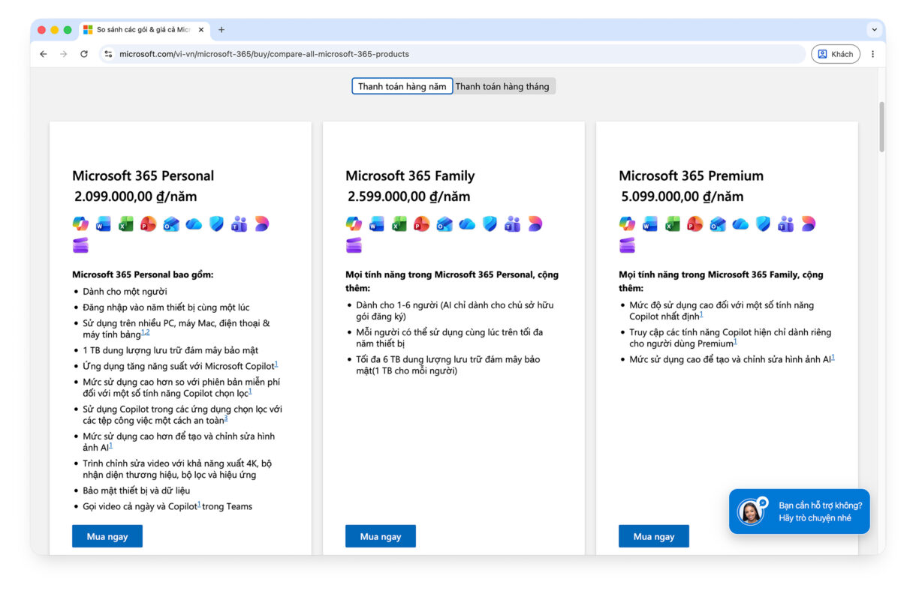
Task: Click the Clipchamp icon in Microsoft 365 Family card
Action: click(x=354, y=245)
